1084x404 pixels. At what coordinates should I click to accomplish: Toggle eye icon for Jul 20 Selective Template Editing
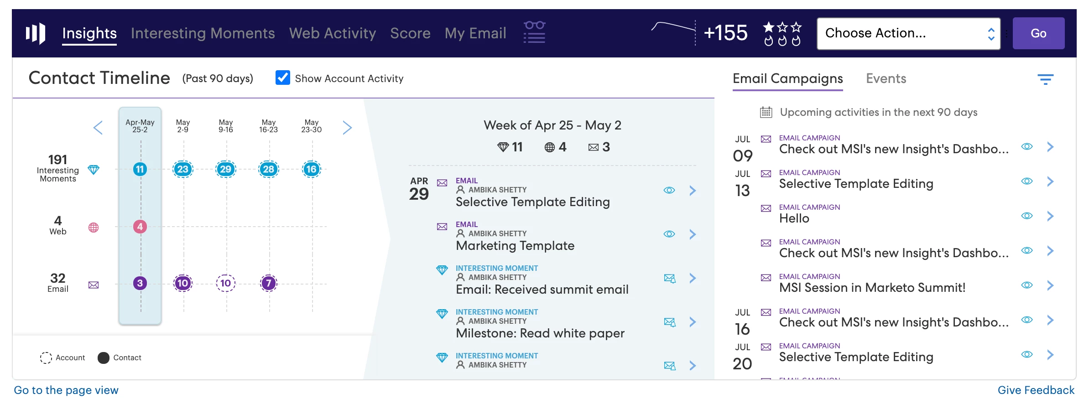point(1027,354)
